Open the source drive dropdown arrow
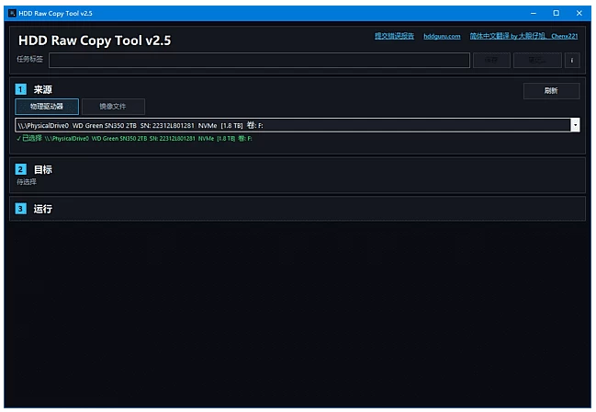596x412 pixels. pyautogui.click(x=575, y=125)
